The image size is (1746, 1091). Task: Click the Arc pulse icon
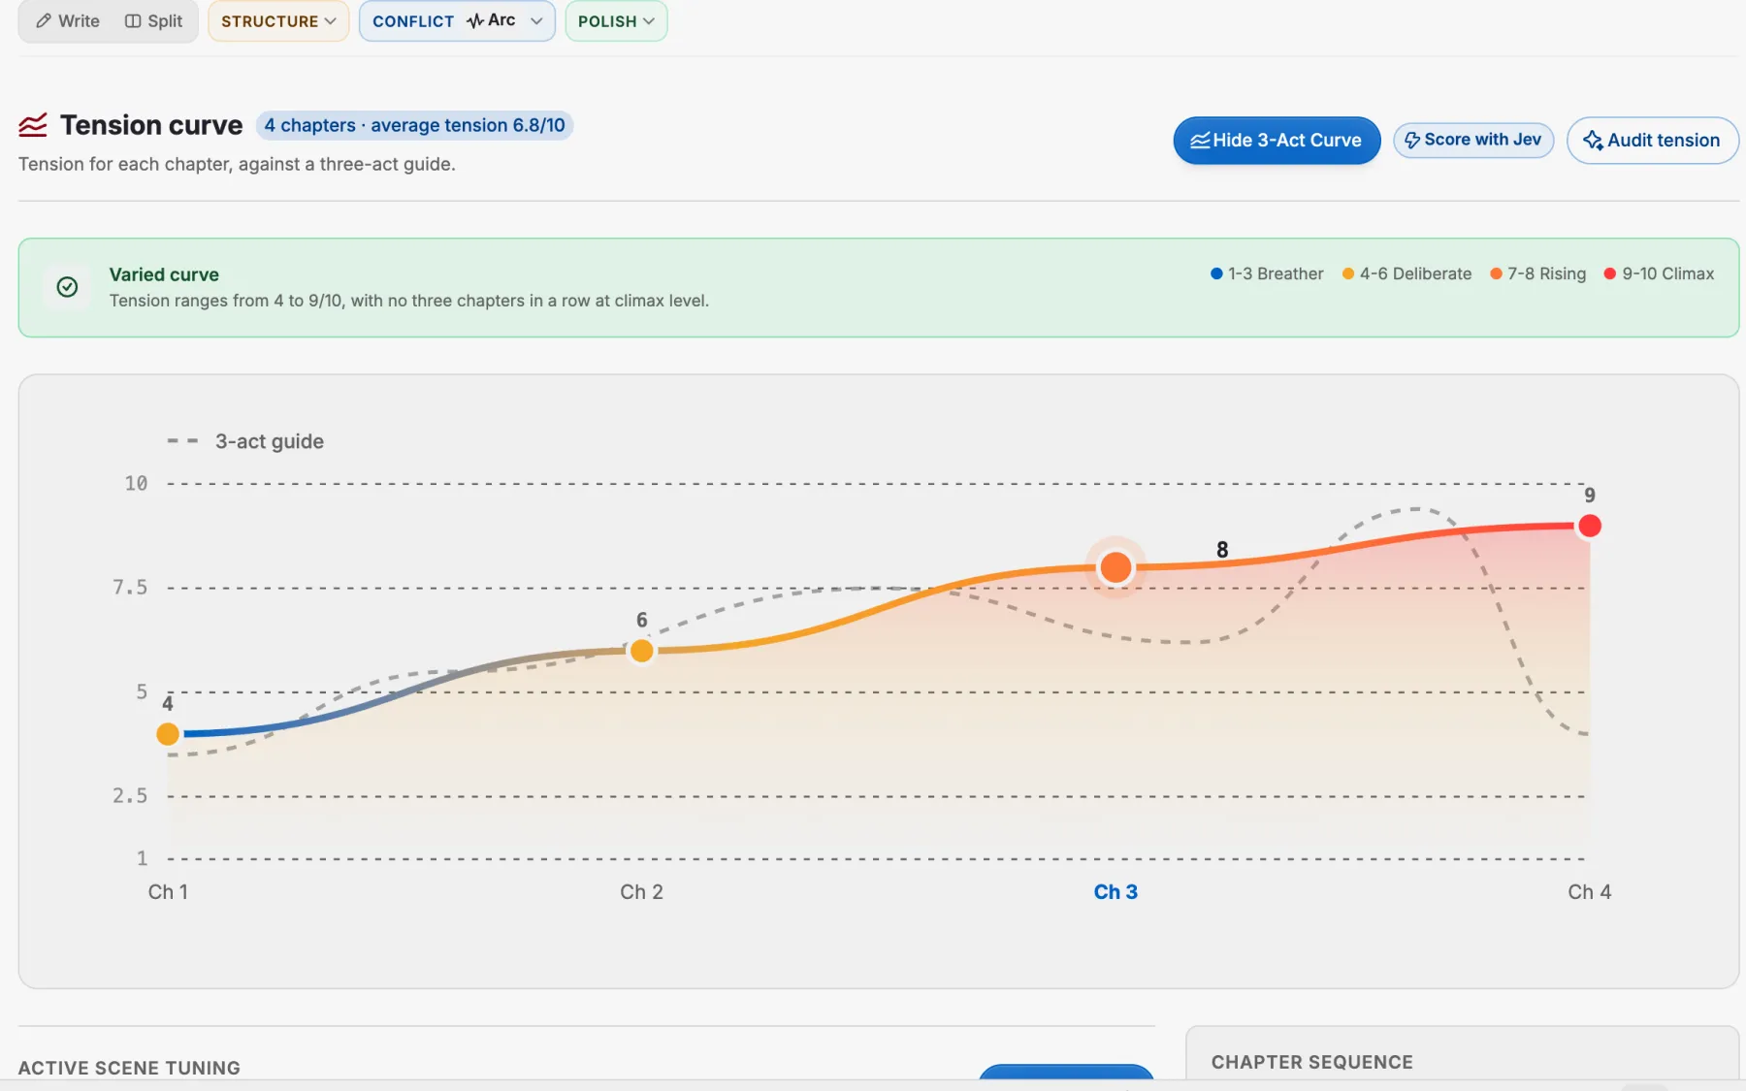(474, 20)
